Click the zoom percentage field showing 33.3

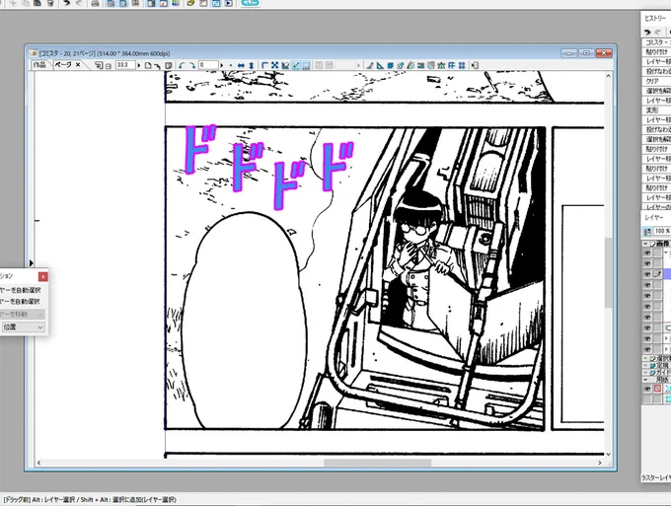coord(125,65)
